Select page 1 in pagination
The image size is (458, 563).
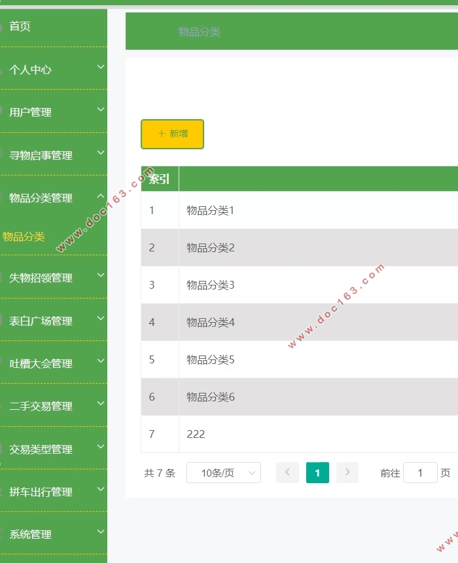click(318, 473)
